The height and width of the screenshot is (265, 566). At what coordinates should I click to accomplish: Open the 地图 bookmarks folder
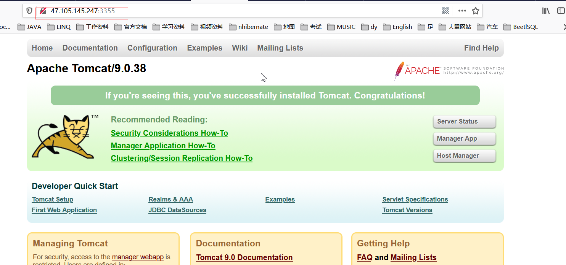click(284, 27)
